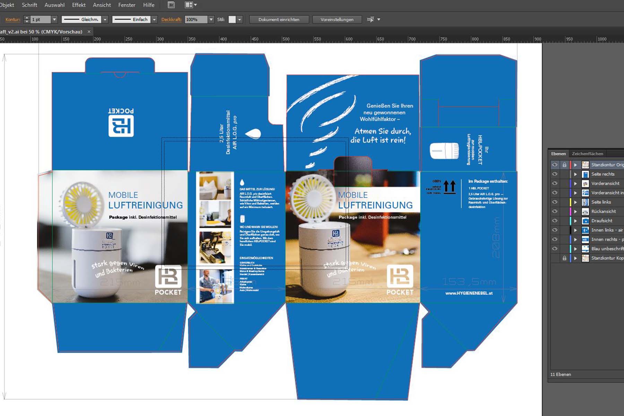Screen dimensions: 624x416
Task: Open the control bar align options arrow
Action: [379, 19]
